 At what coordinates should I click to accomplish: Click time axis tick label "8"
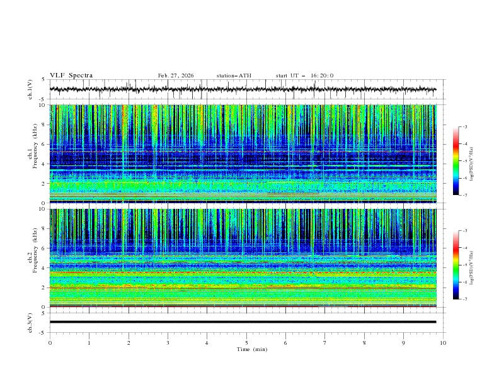[x=364, y=343]
